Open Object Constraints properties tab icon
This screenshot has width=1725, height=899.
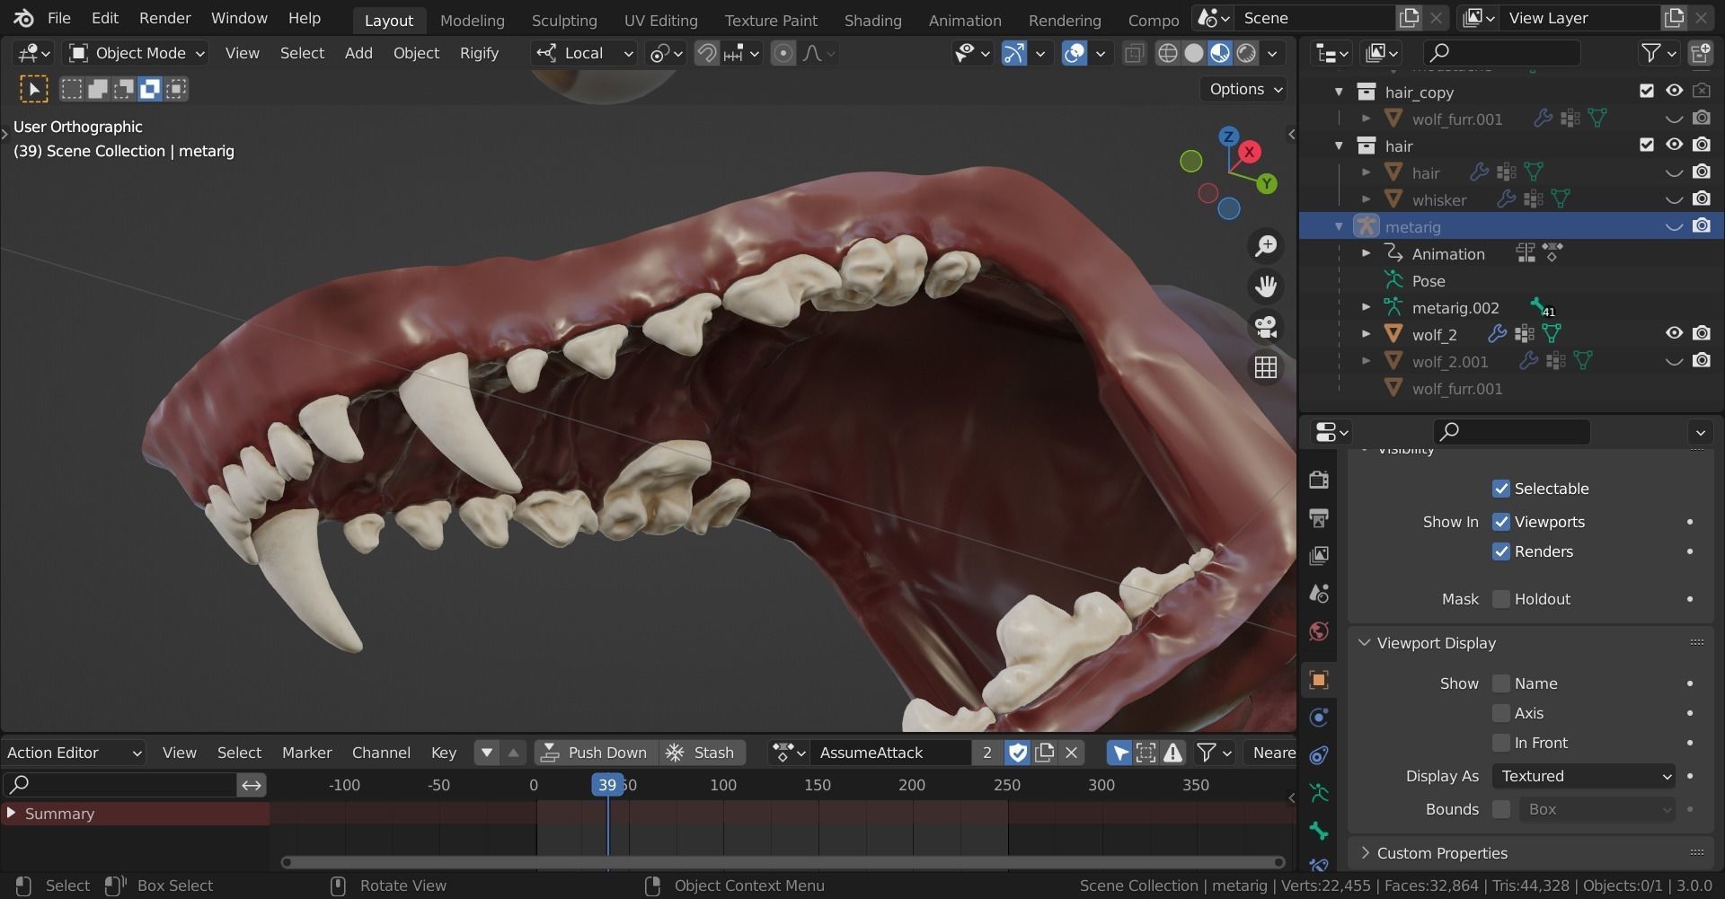1319,755
